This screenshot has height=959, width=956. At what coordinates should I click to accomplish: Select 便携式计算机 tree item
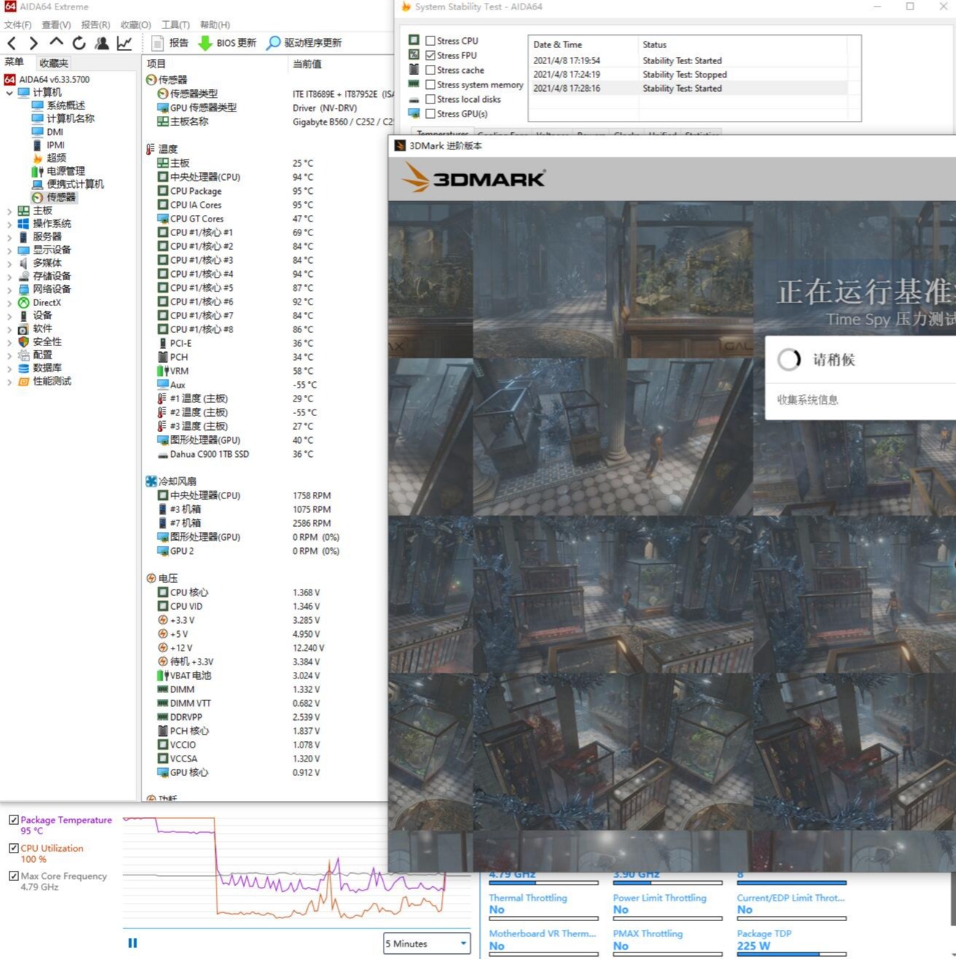coord(75,184)
